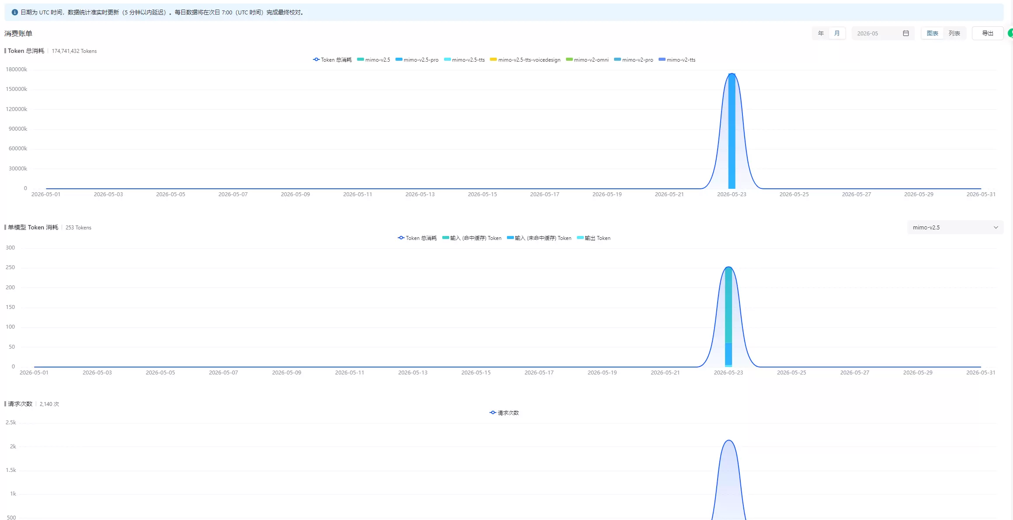This screenshot has width=1013, height=520.
Task: Toggle the mimo-v2-omni legend marker
Action: (x=569, y=59)
